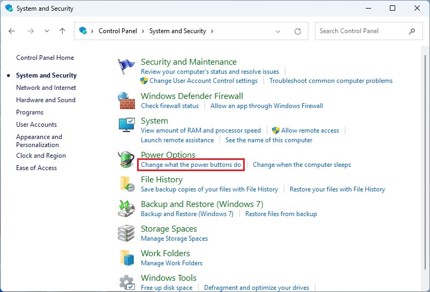This screenshot has width=430, height=292.
Task: Click See the name of this computer
Action: [x=269, y=140]
